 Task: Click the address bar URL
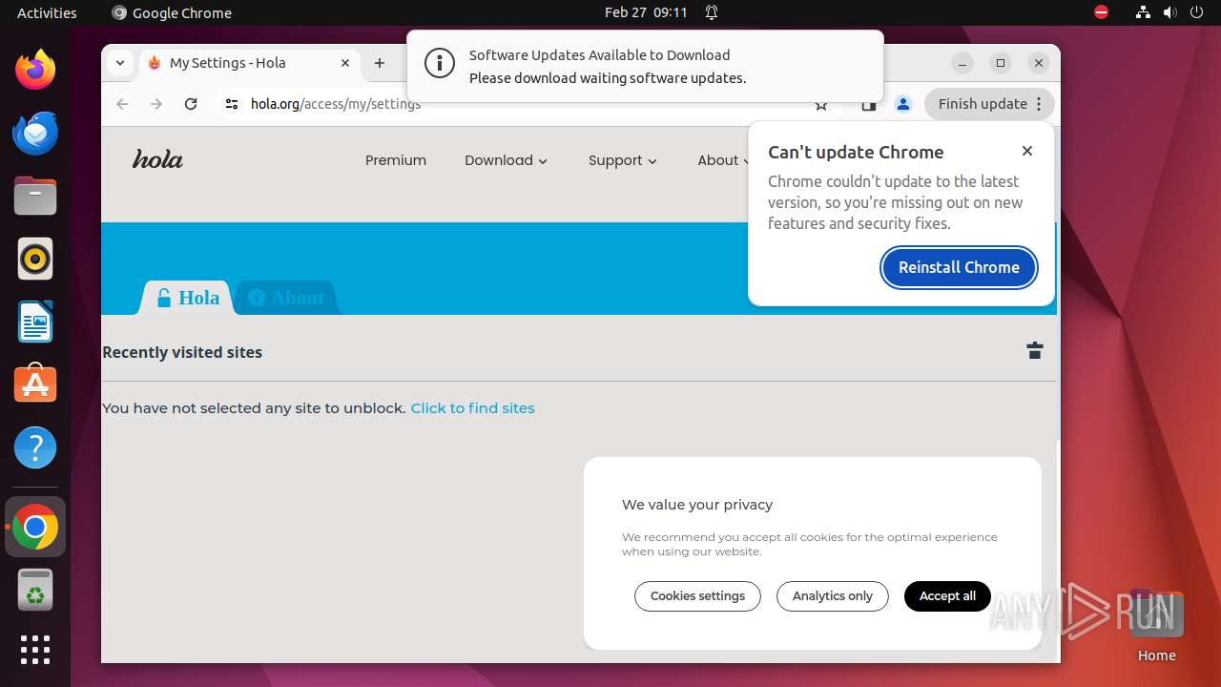coord(336,104)
